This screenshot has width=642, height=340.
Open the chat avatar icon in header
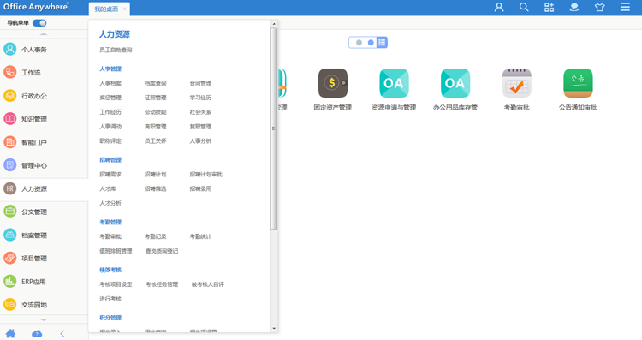point(574,7)
